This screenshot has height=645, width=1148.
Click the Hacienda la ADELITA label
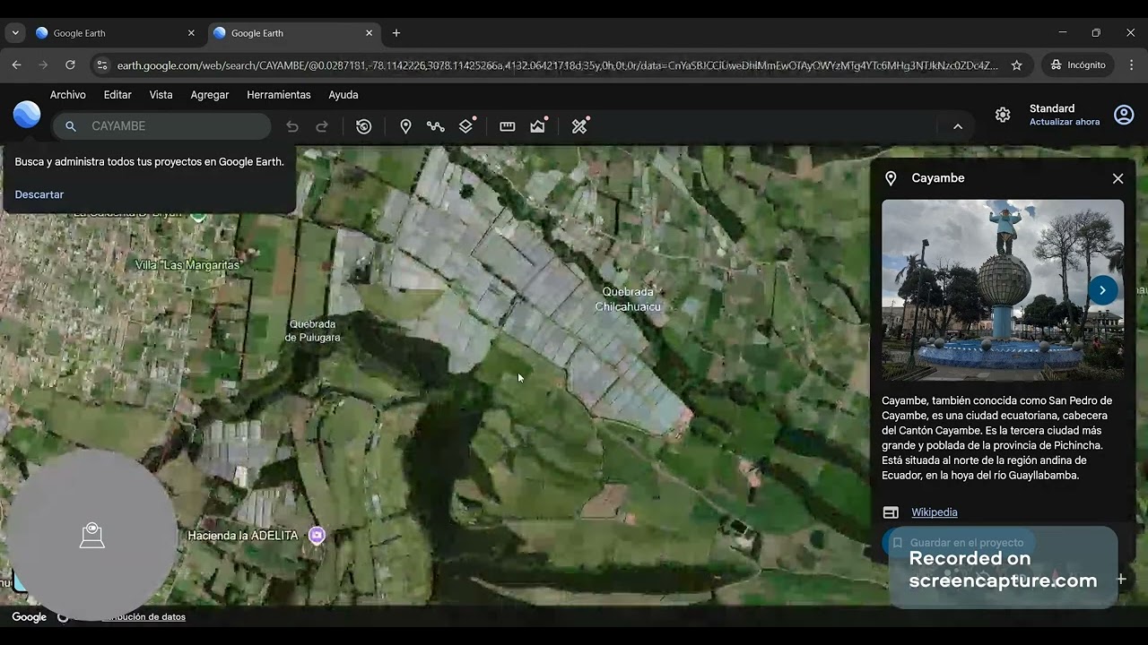coord(242,536)
